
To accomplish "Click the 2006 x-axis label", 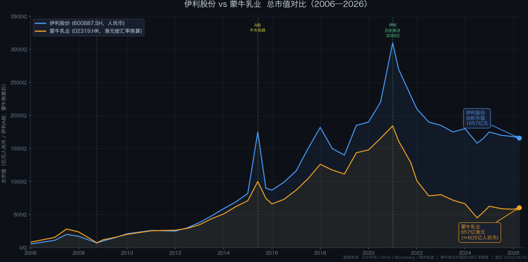I will coord(30,253).
